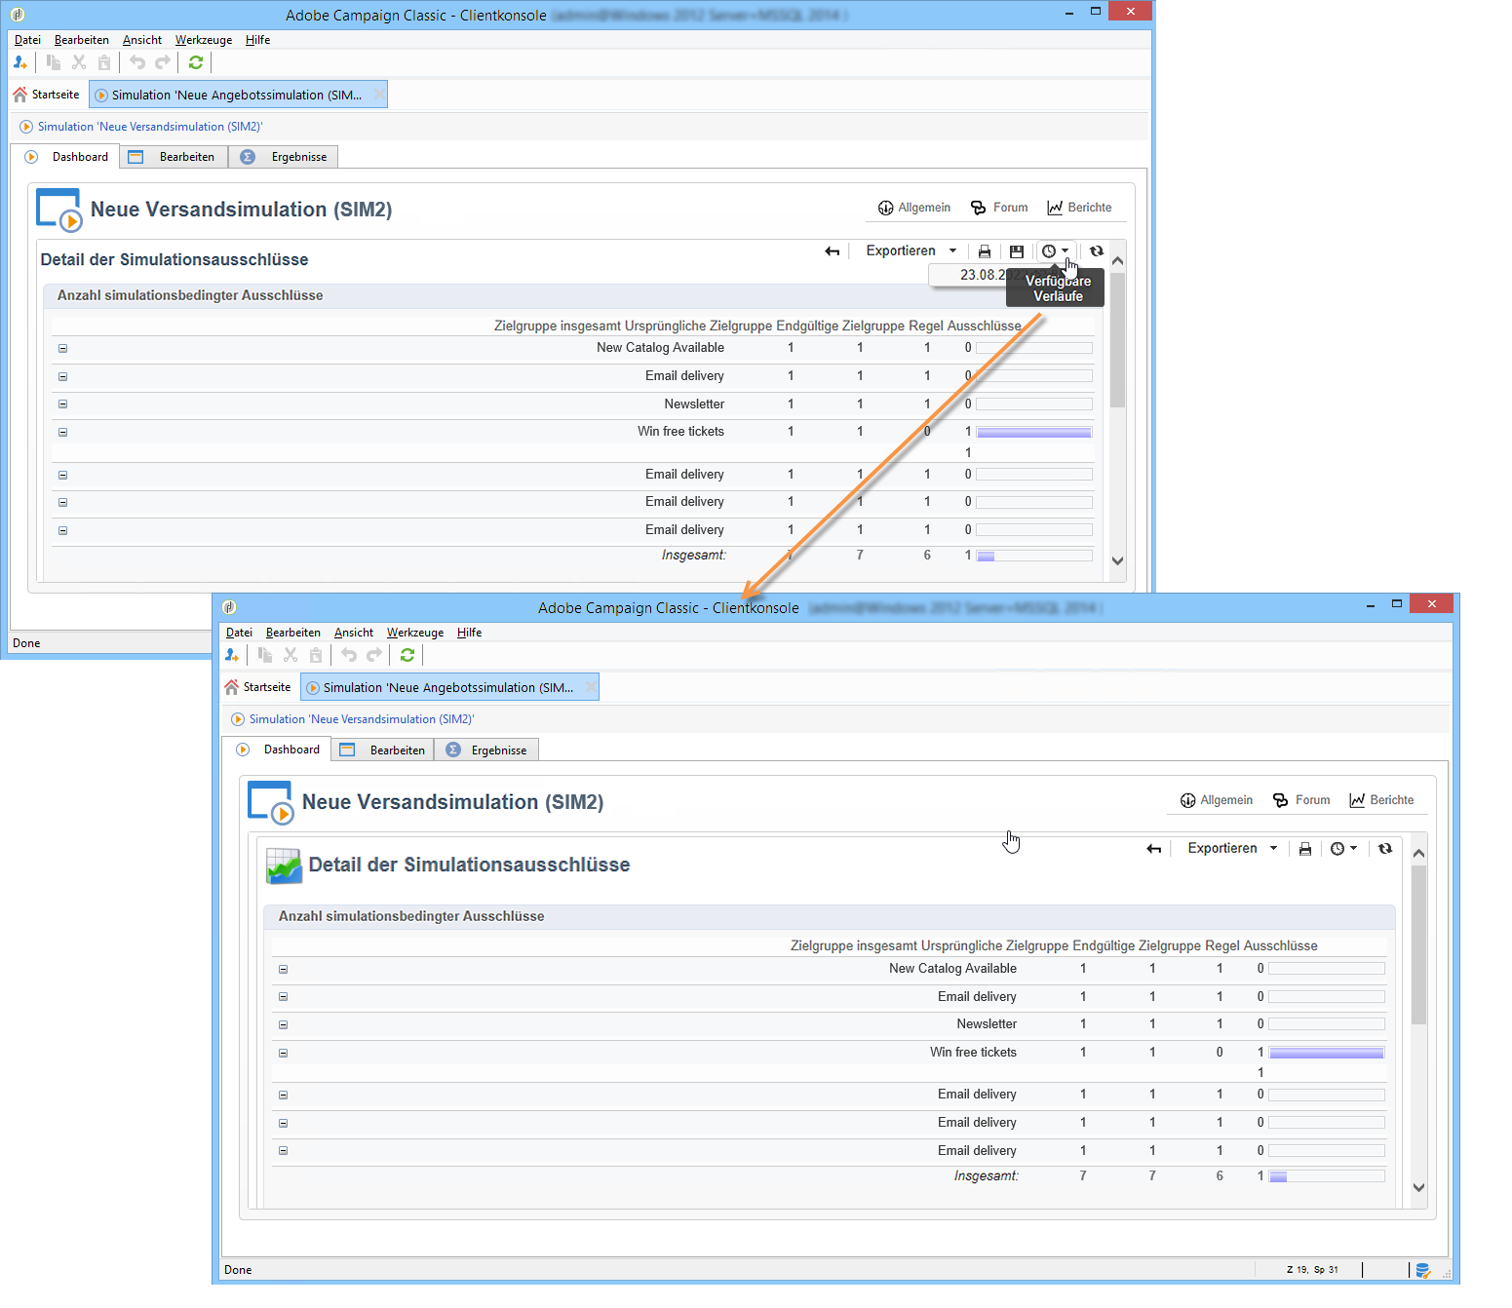Open the Allgemein link in the front window

coord(1217,800)
